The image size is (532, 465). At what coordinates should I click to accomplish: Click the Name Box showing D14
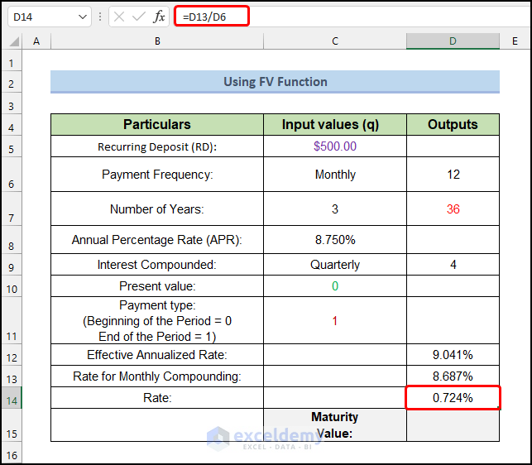[x=41, y=17]
